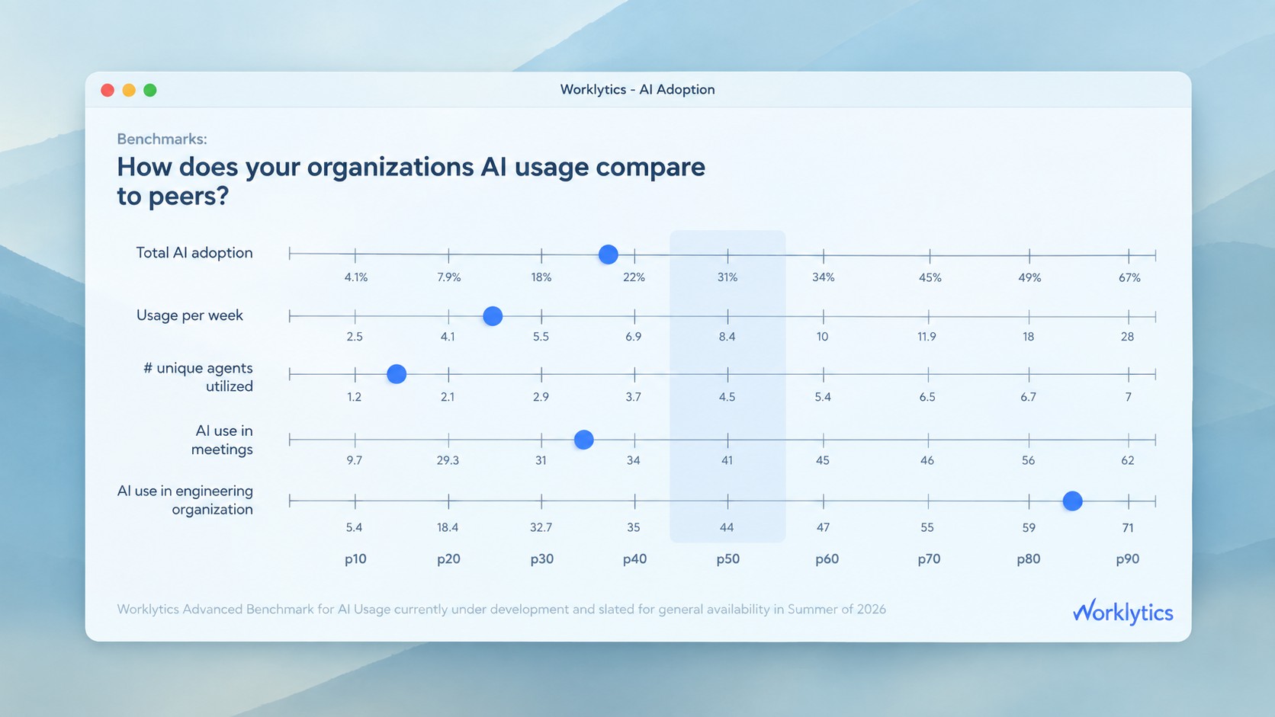The width and height of the screenshot is (1275, 717).
Task: Click the 31% value in Total AI adoption
Action: (727, 277)
